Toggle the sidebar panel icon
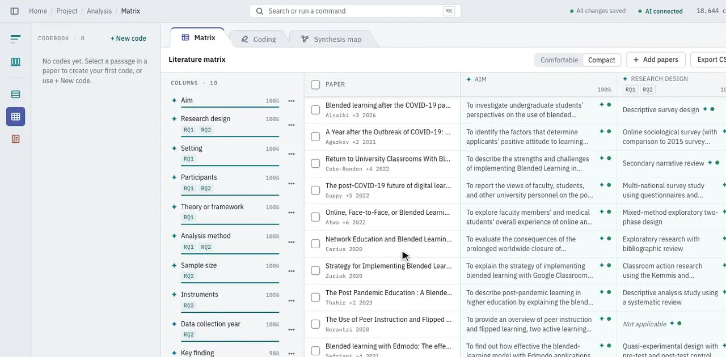 [x=15, y=11]
